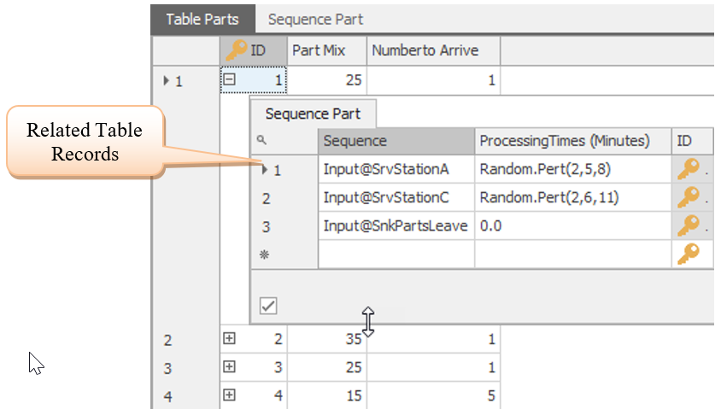Select row header 3 of Table Parts
The image size is (715, 409).
click(x=186, y=368)
